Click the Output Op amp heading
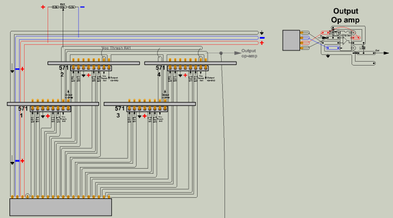The width and height of the screenshot is (393, 218). 345,16
